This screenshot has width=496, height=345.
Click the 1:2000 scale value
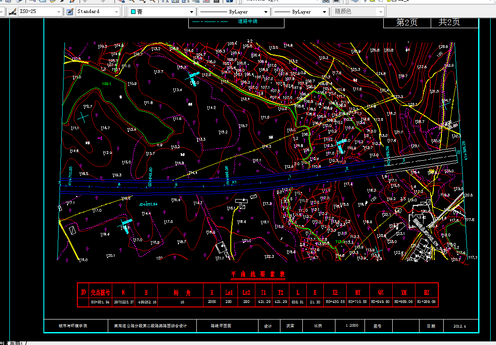click(352, 325)
